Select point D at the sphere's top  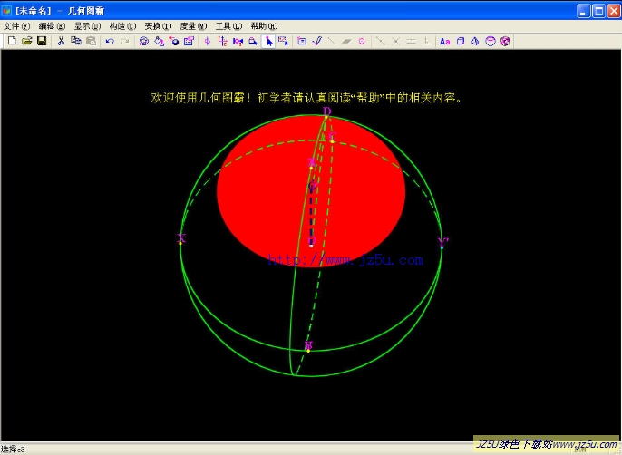326,117
